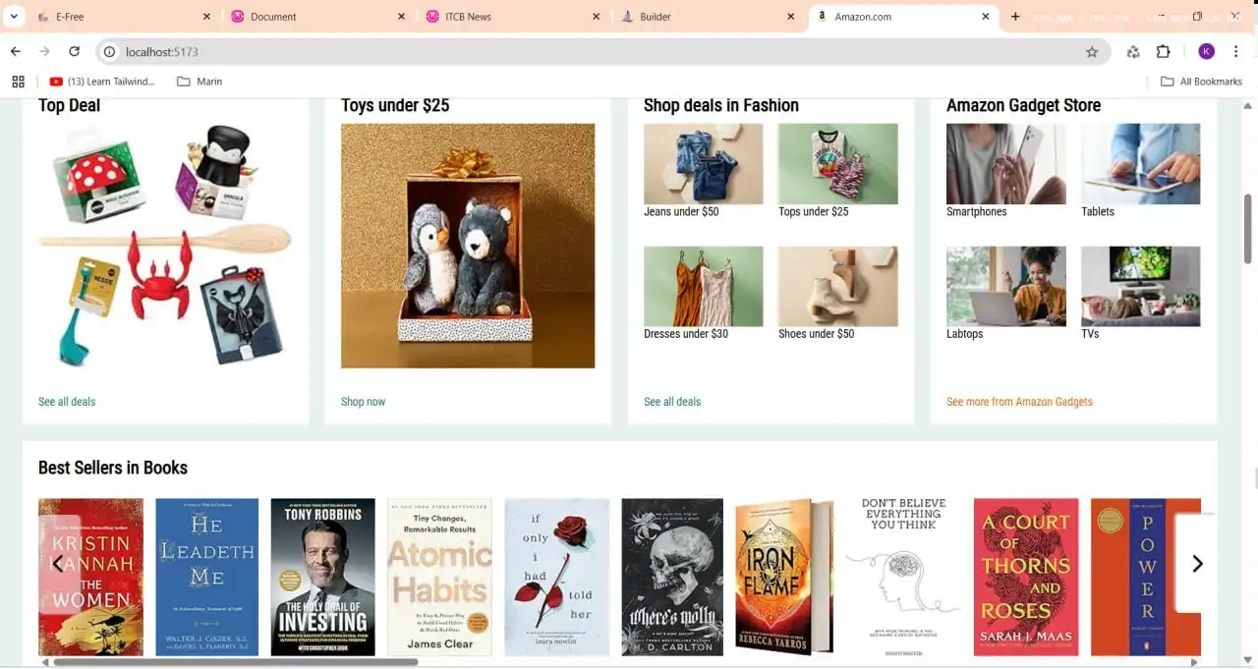Close the Builder tab

(791, 17)
